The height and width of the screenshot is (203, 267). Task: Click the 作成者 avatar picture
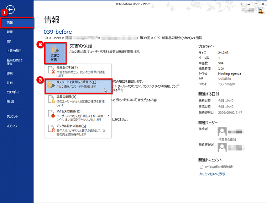click(222, 132)
